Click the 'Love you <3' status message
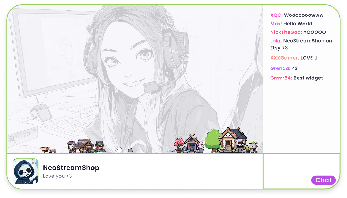Screen dimensions: 347x198 [58, 176]
